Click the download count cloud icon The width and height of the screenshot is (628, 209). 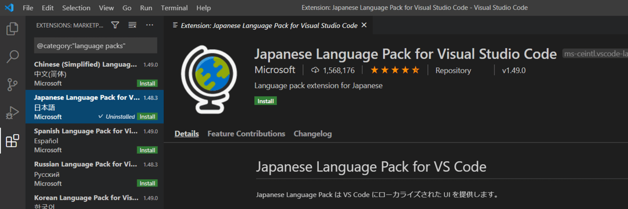[315, 70]
